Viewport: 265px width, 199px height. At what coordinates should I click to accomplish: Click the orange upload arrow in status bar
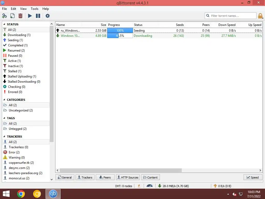[215, 186]
